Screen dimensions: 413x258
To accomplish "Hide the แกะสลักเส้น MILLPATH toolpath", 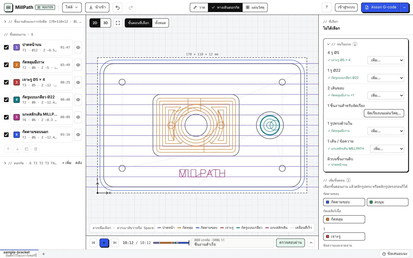I will (x=78, y=117).
